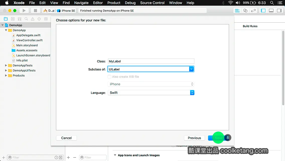285x161 pixels.
Task: Open the Project navigator folder icon
Action: click(x=6, y=19)
